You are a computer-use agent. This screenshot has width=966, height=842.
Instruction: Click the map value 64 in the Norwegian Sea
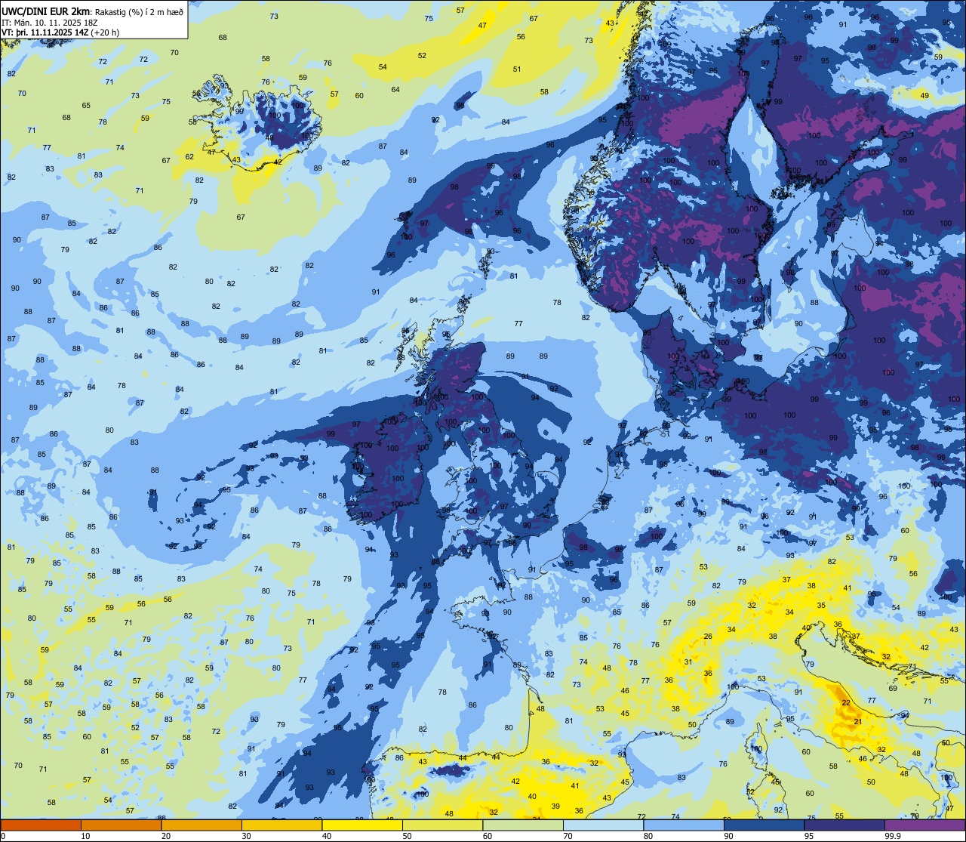point(395,90)
